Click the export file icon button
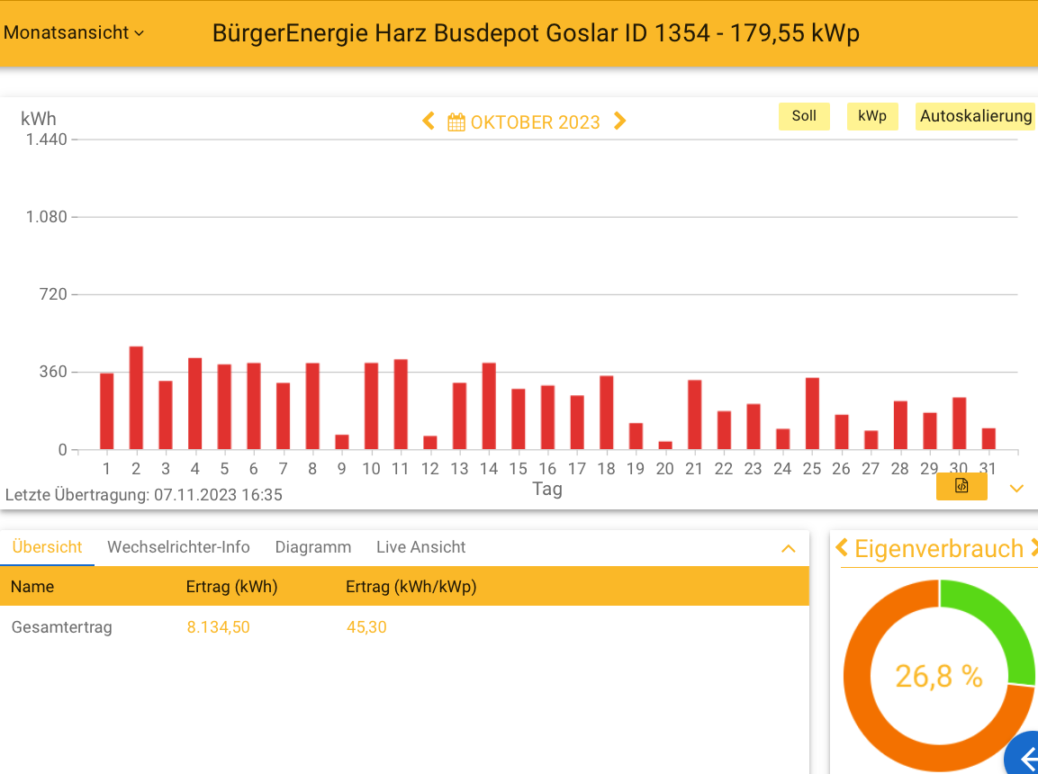 (x=961, y=486)
